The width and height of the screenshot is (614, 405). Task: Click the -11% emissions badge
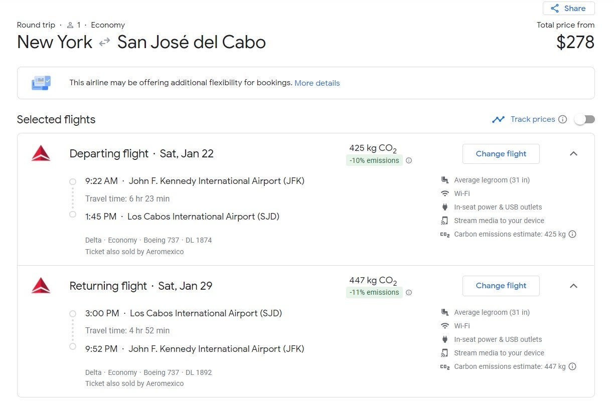pyautogui.click(x=374, y=292)
